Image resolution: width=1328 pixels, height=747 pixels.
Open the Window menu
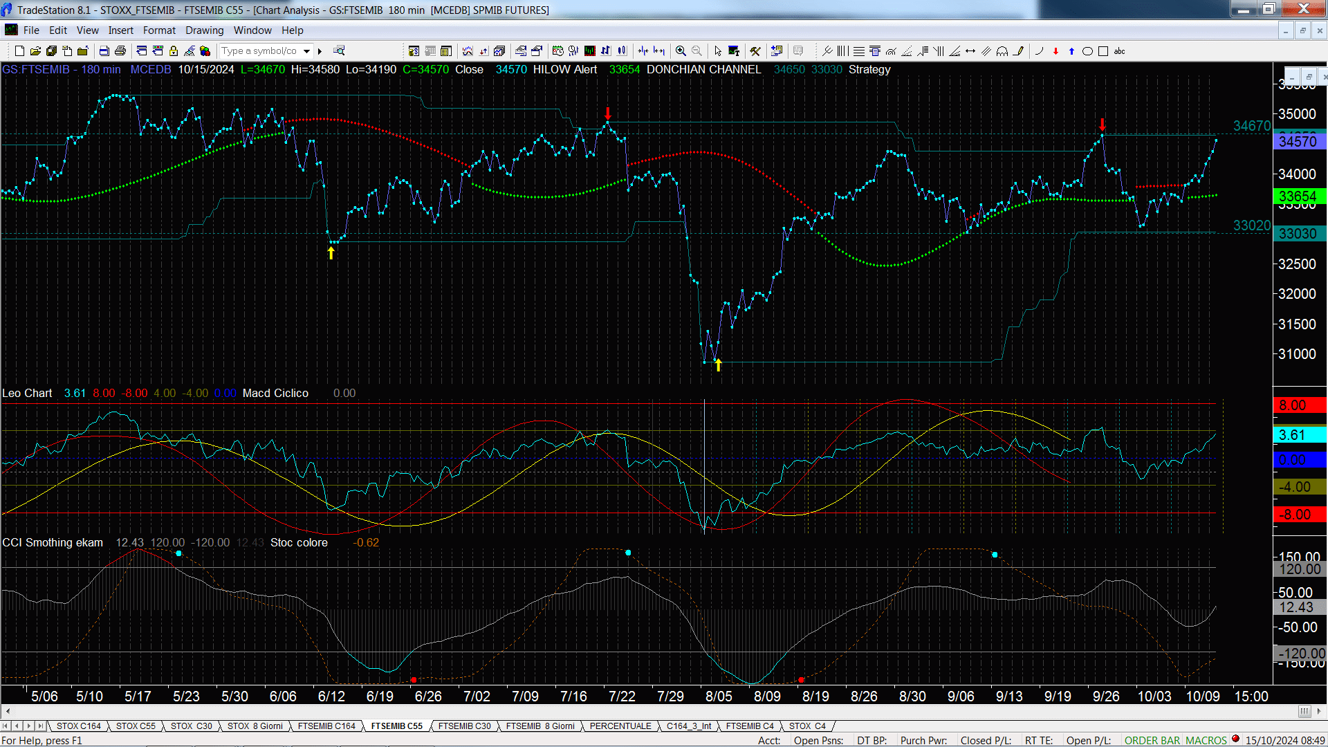[252, 30]
